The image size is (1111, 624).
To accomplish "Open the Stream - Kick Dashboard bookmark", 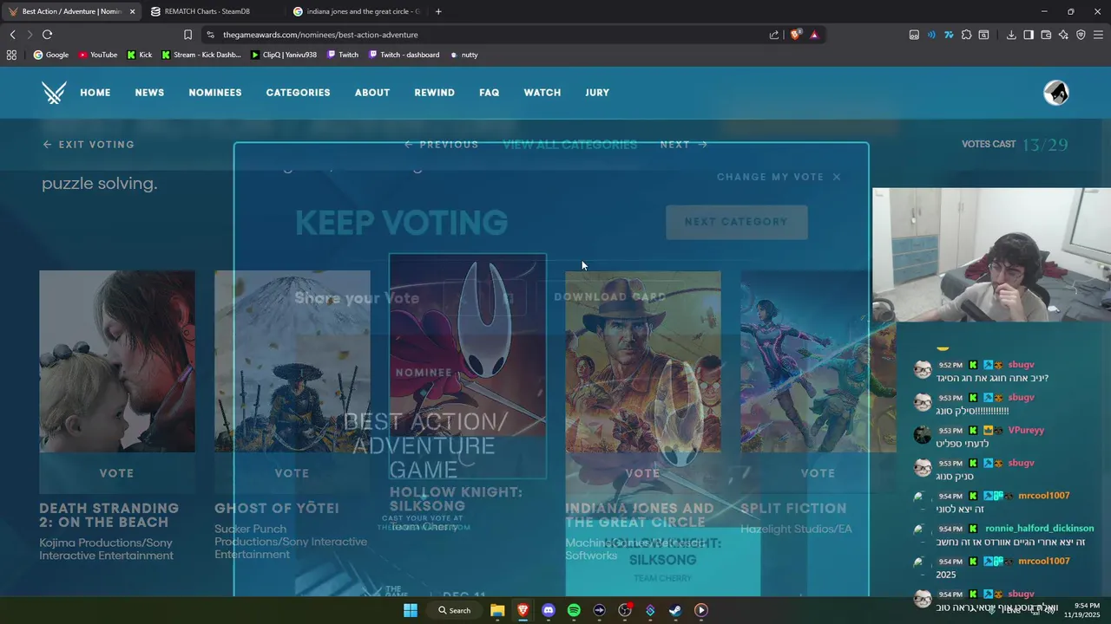I will coord(201,55).
